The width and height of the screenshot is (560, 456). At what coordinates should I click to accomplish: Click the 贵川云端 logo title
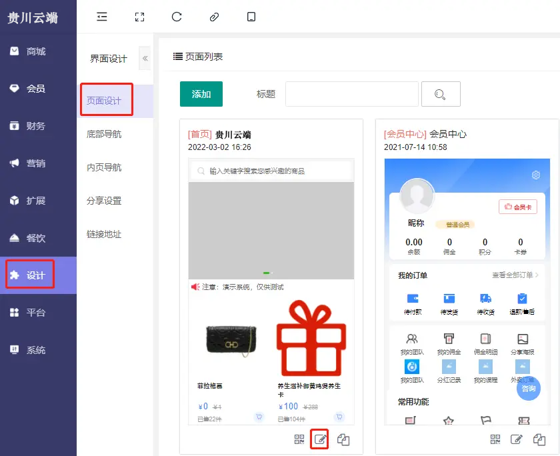click(33, 17)
